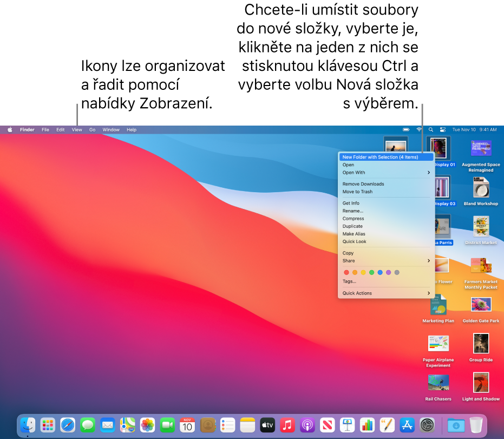Open Podcasts app in Dock

pyautogui.click(x=307, y=425)
